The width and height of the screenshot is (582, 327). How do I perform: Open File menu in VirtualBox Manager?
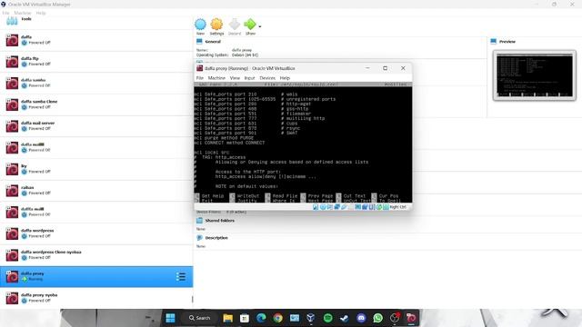point(6,13)
